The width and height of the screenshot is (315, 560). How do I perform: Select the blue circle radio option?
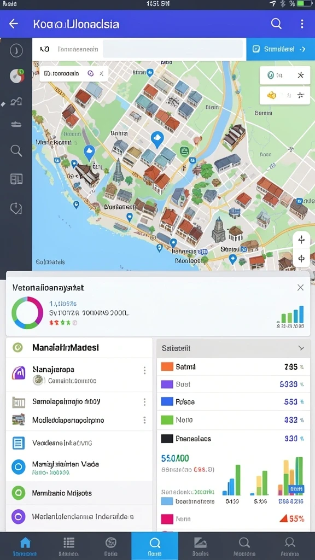[18, 466]
